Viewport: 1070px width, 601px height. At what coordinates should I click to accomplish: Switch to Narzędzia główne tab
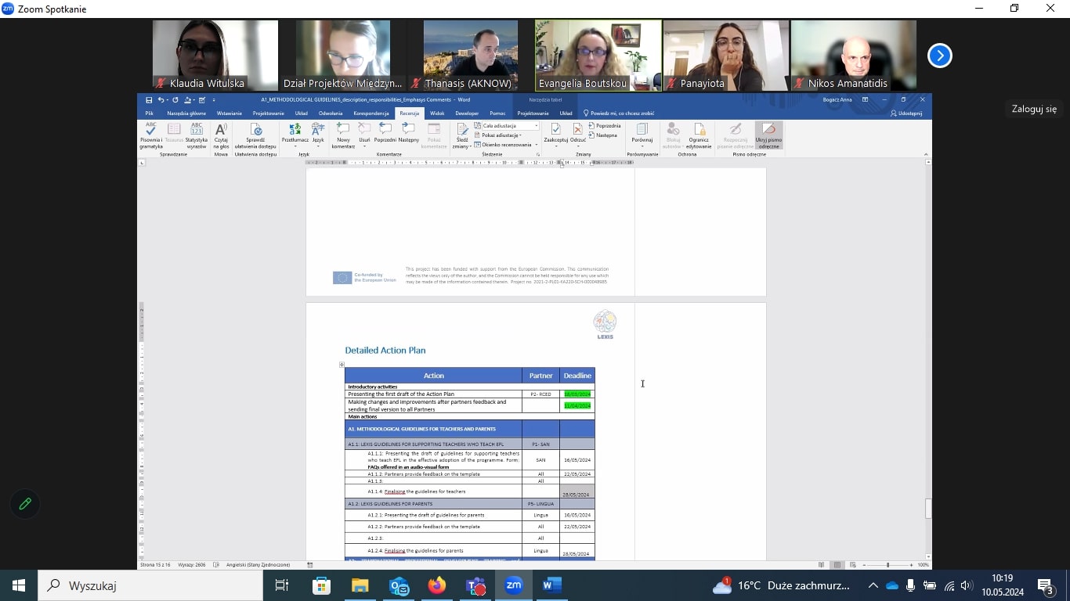click(186, 113)
